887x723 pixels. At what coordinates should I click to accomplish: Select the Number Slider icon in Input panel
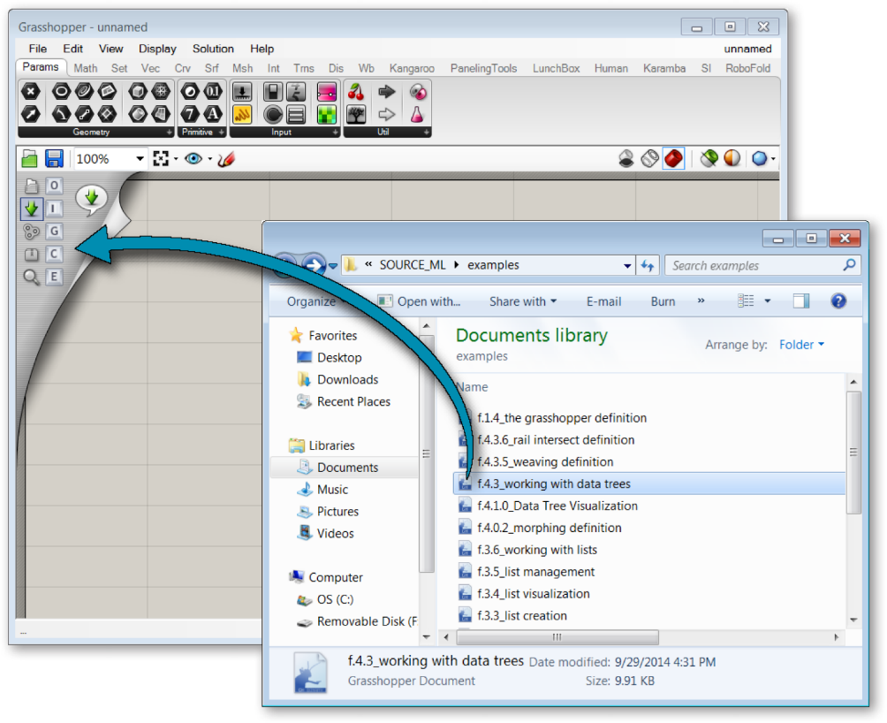242,91
